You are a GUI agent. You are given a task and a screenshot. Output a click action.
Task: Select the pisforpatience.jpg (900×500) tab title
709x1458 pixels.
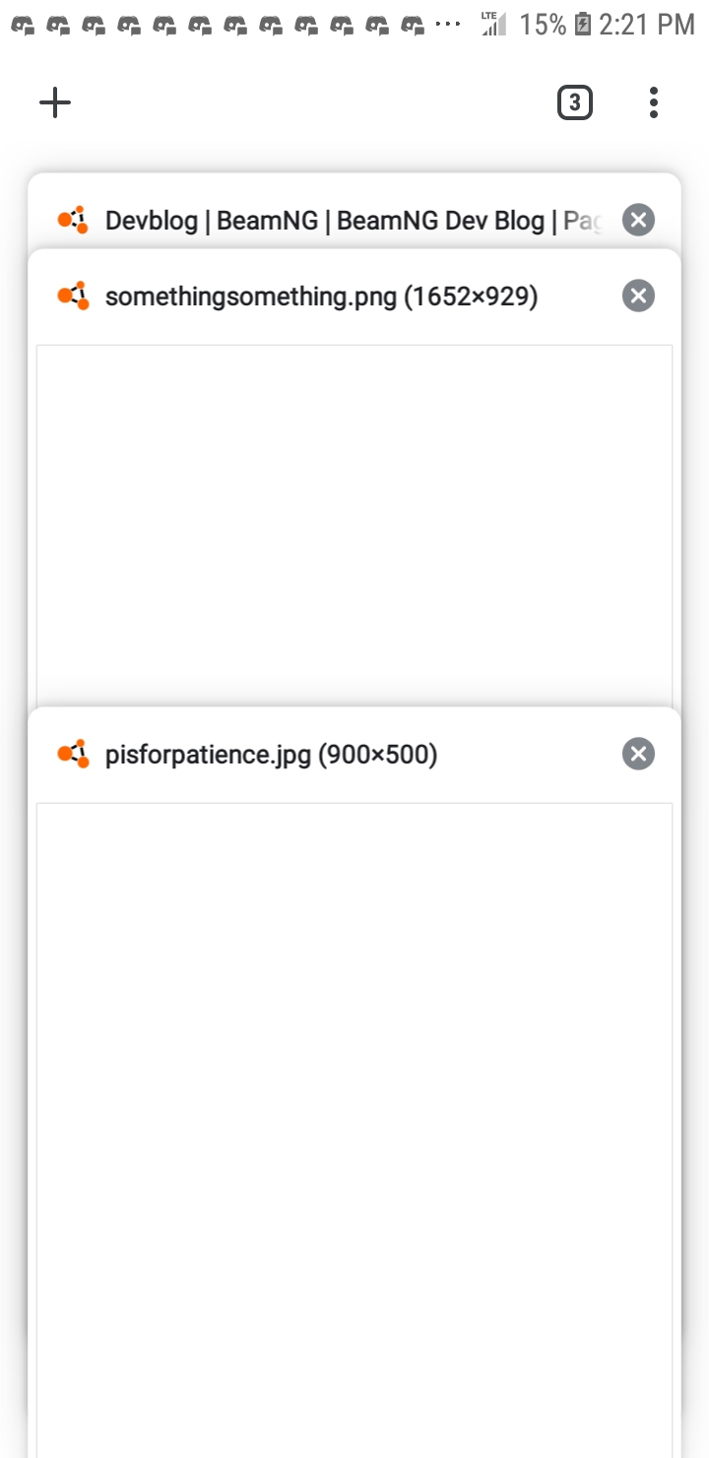(271, 755)
